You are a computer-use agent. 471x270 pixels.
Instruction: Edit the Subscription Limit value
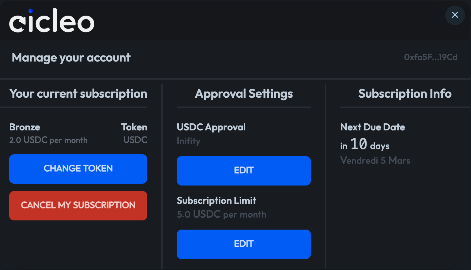243,244
